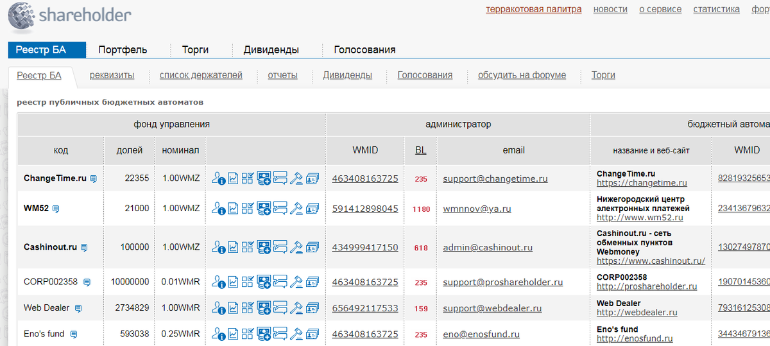Open dividends money icon in Eno's fund row
The height and width of the screenshot is (346, 770).
(264, 334)
